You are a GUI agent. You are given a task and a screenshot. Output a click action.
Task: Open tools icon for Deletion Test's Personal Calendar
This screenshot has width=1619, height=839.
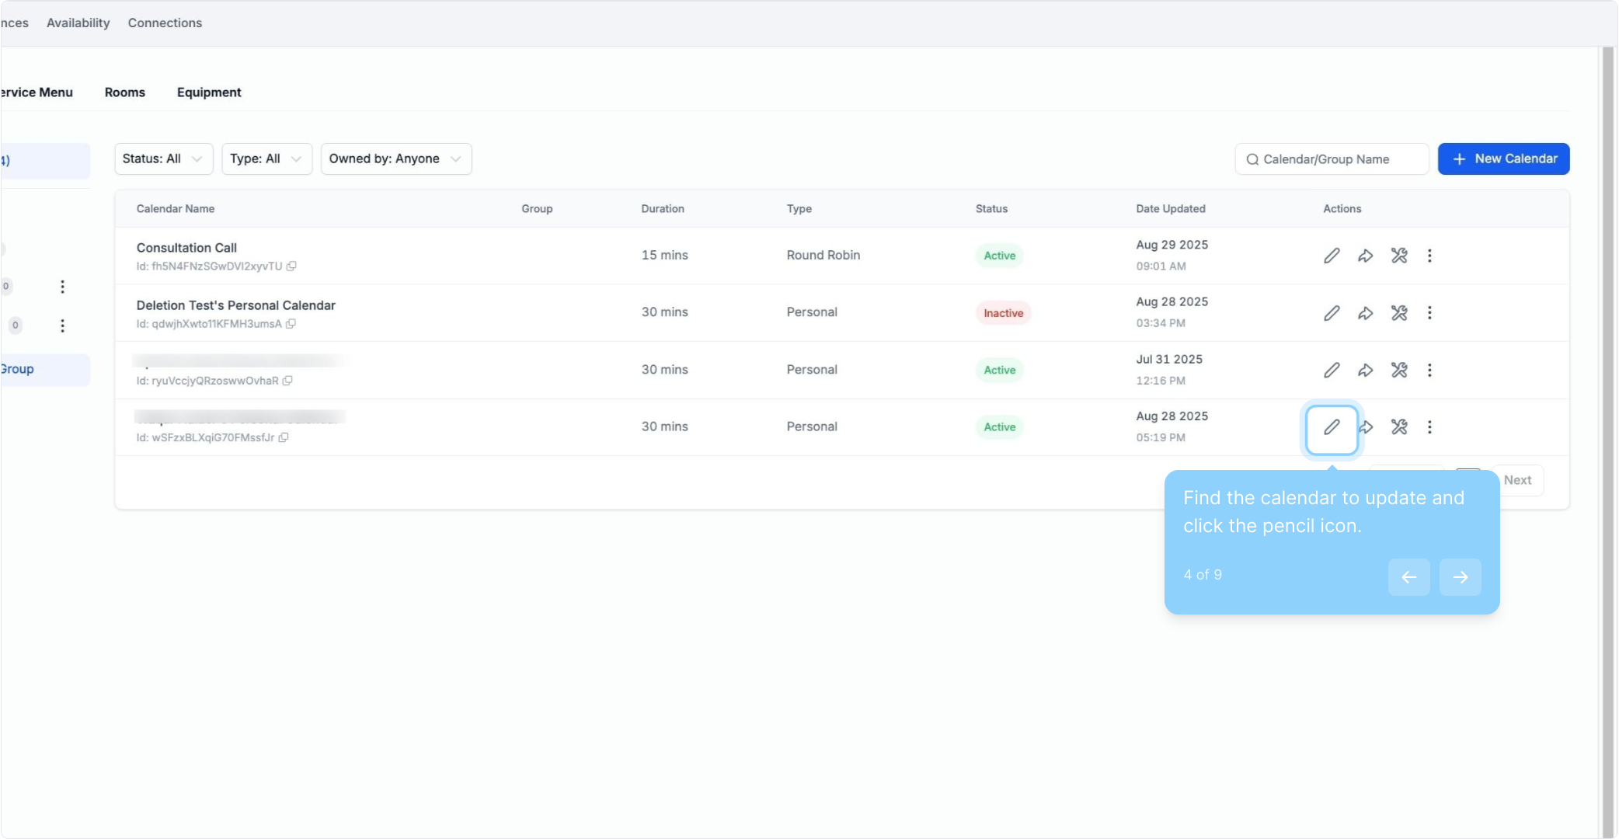[x=1398, y=313]
